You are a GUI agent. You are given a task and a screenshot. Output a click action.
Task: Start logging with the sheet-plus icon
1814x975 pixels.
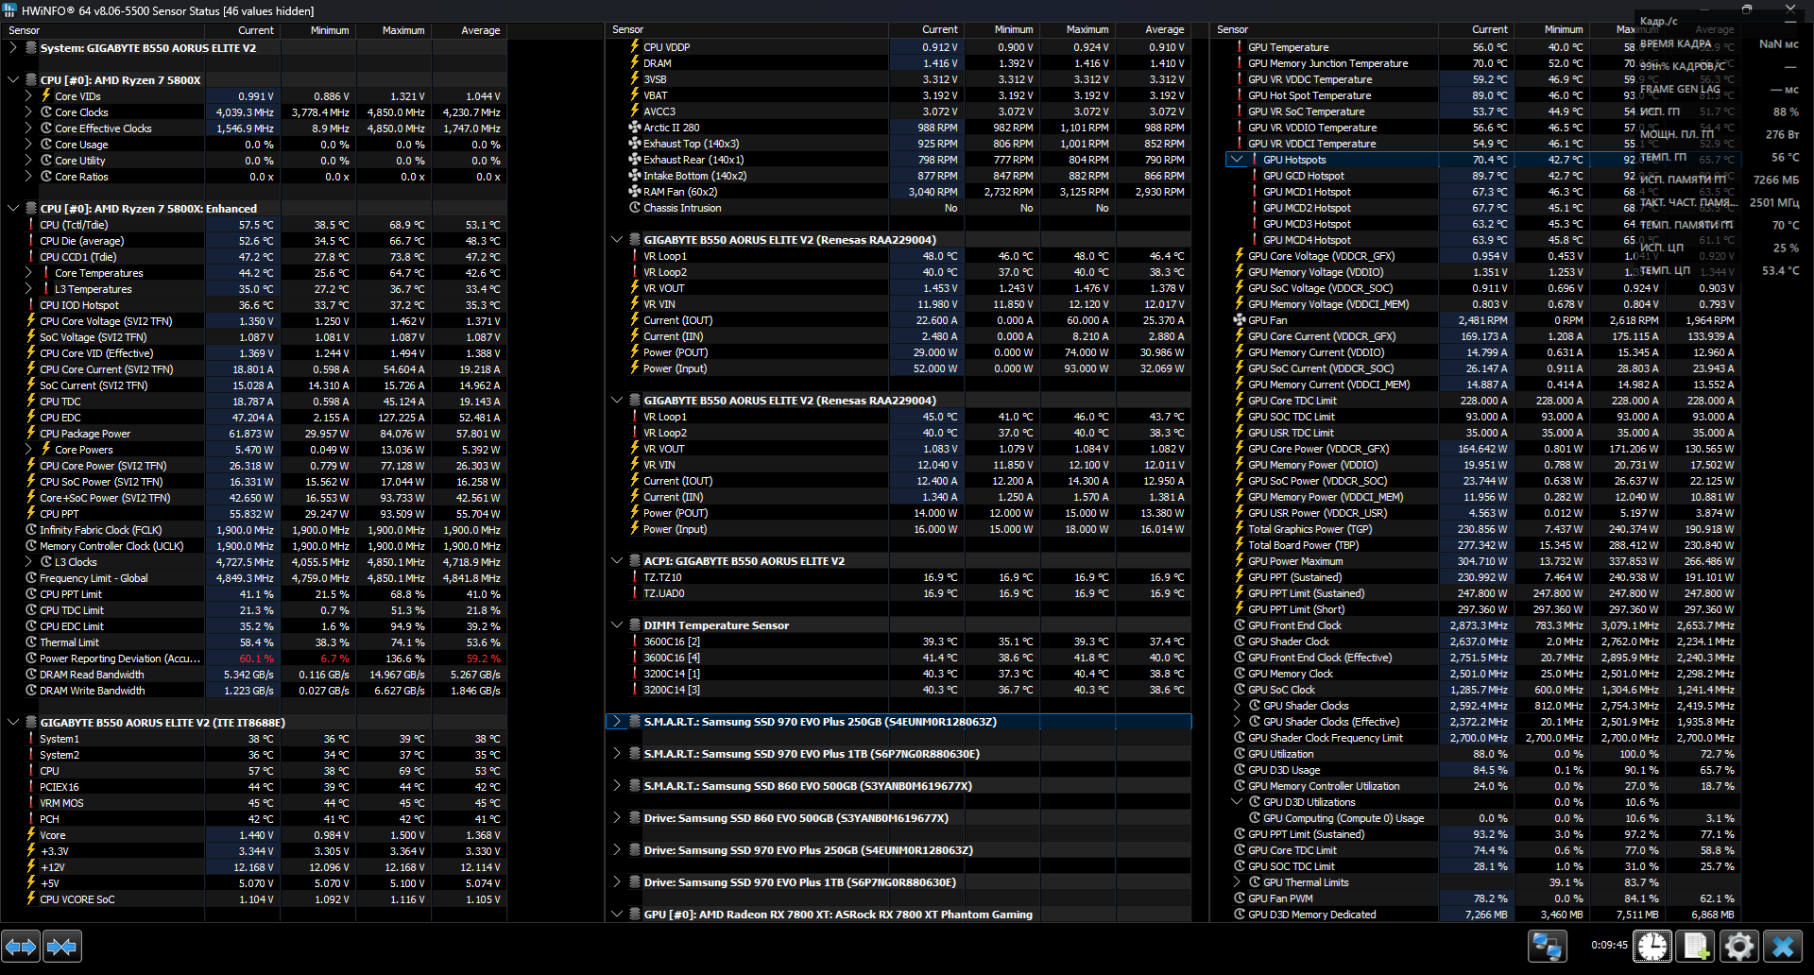click(x=1696, y=946)
